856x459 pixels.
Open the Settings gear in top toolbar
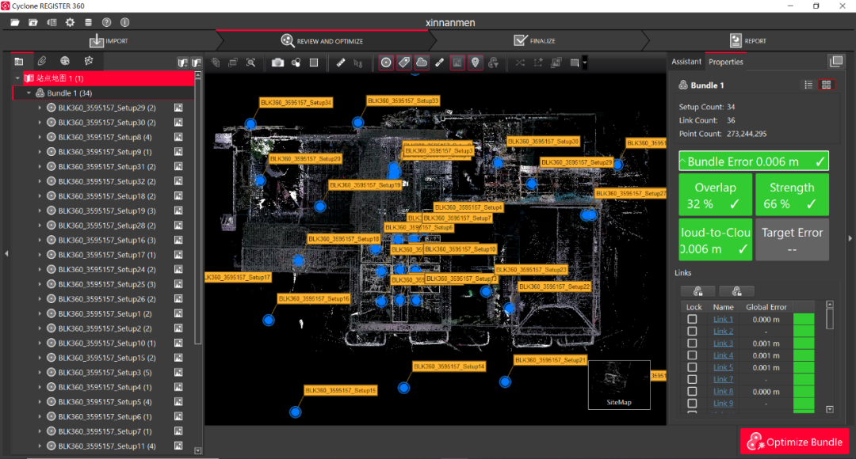point(70,22)
